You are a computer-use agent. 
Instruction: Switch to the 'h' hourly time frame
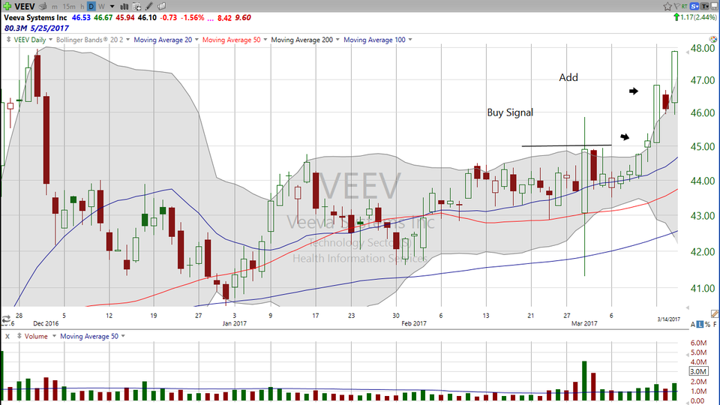coord(82,7)
